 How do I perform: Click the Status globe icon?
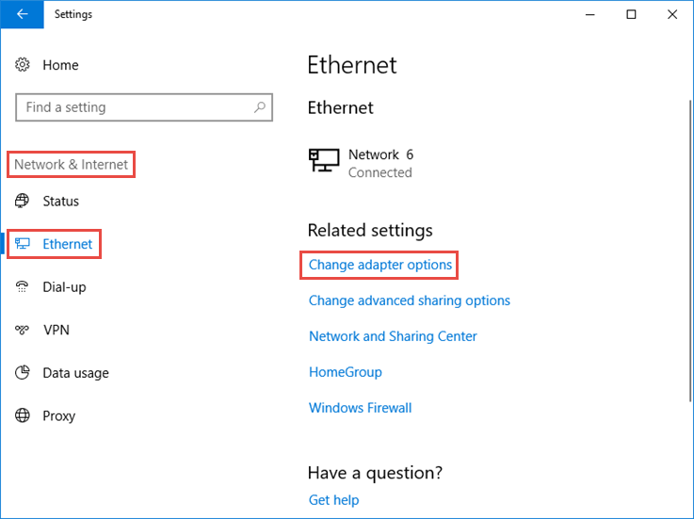[24, 202]
